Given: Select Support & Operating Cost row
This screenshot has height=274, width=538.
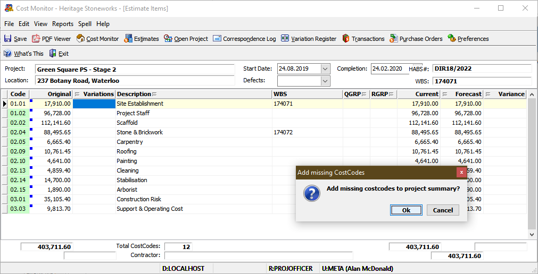Looking at the screenshot, I should (x=264, y=209).
